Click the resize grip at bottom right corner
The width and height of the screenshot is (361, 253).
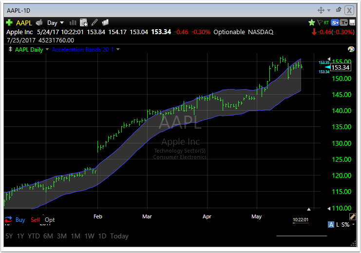pos(353,244)
